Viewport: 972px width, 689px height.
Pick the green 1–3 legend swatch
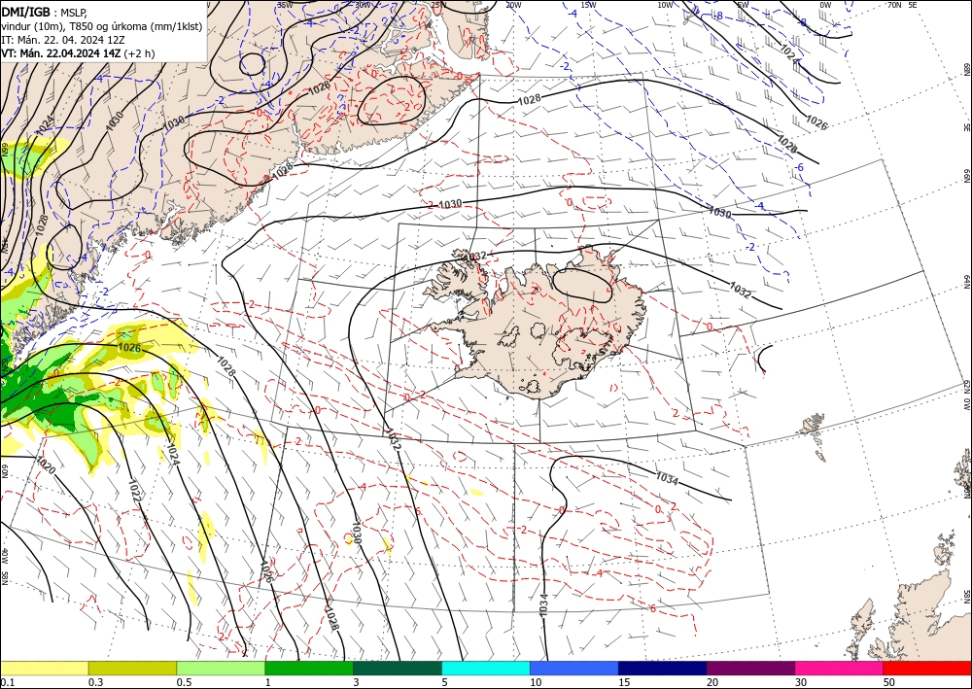click(309, 668)
